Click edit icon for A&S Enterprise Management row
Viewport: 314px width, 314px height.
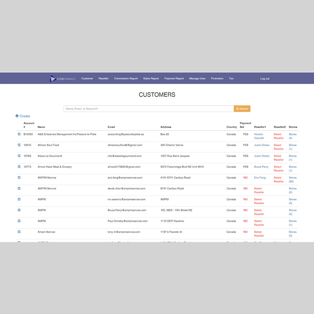pos(19,134)
